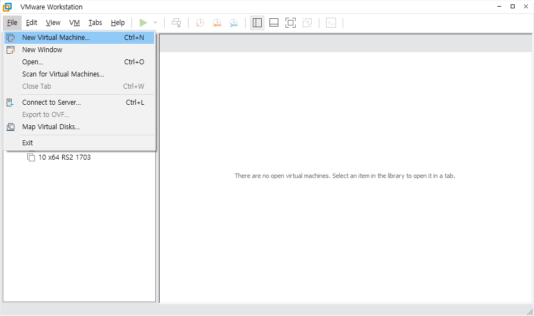534x316 pixels.
Task: Open the Help menu
Action: pos(118,23)
